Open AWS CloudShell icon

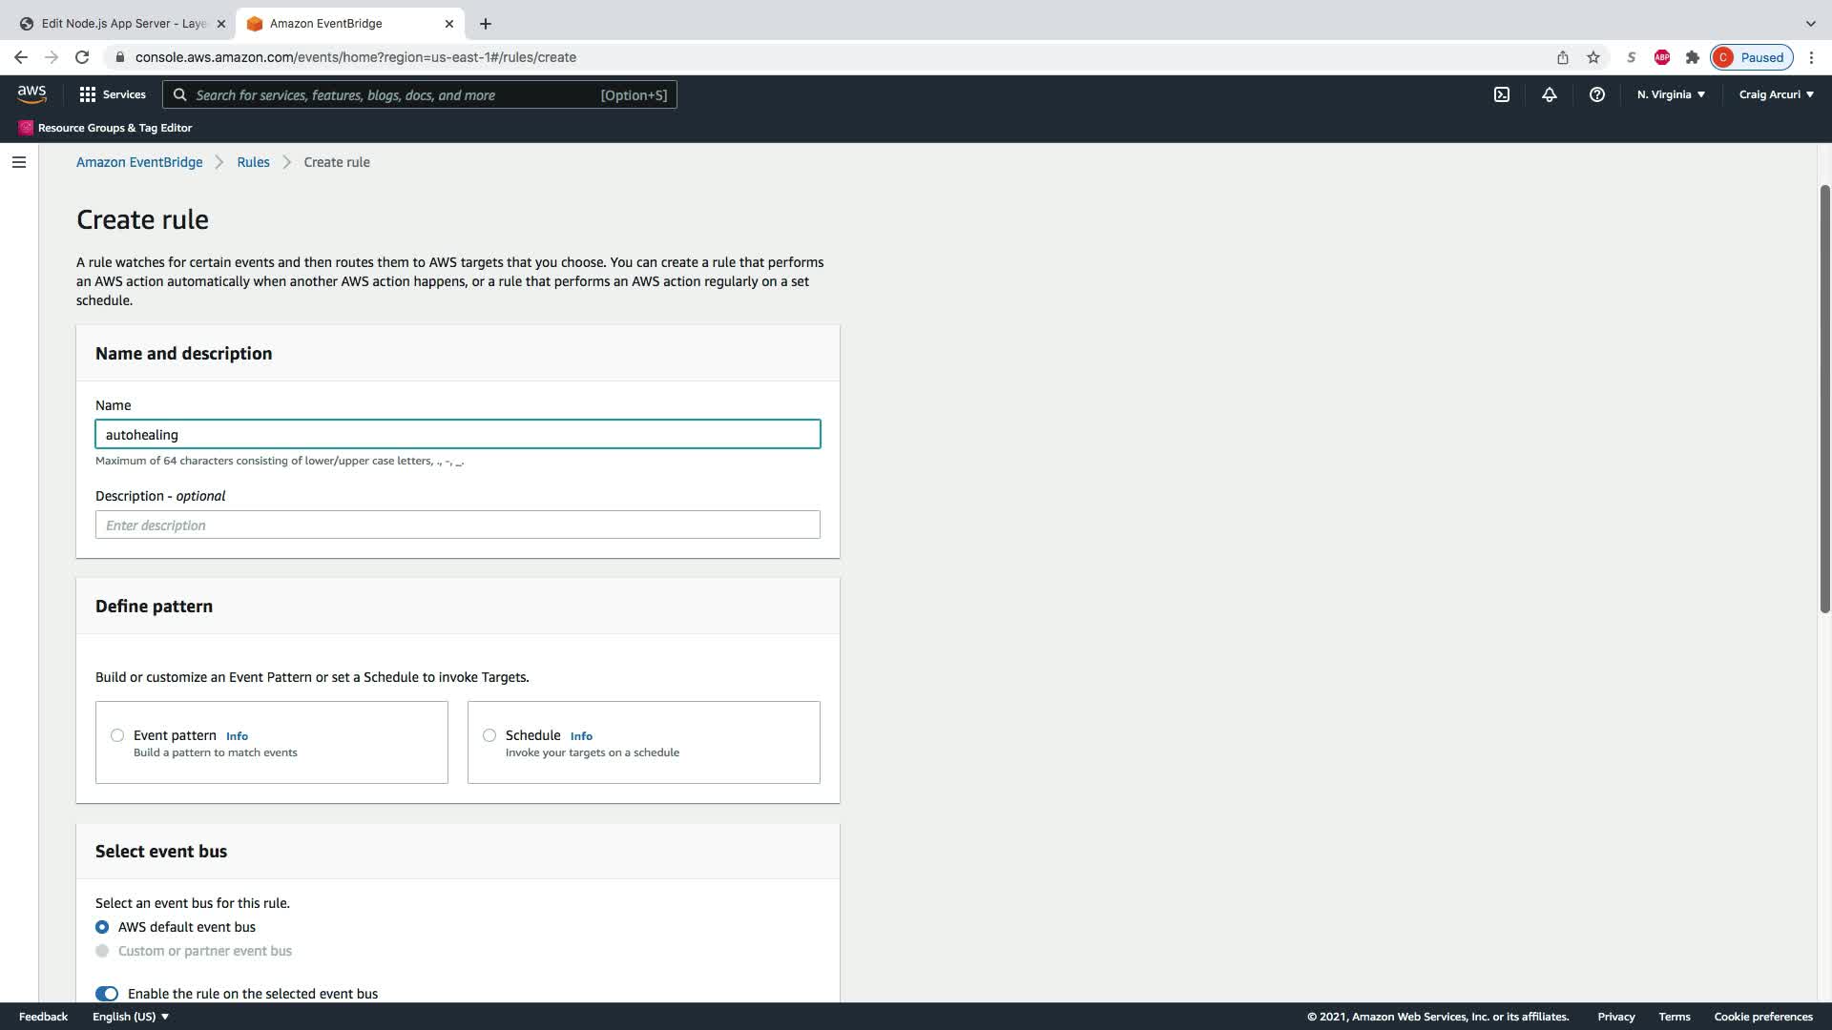click(x=1501, y=94)
